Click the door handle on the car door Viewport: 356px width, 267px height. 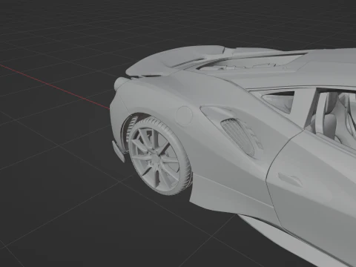tap(290, 179)
